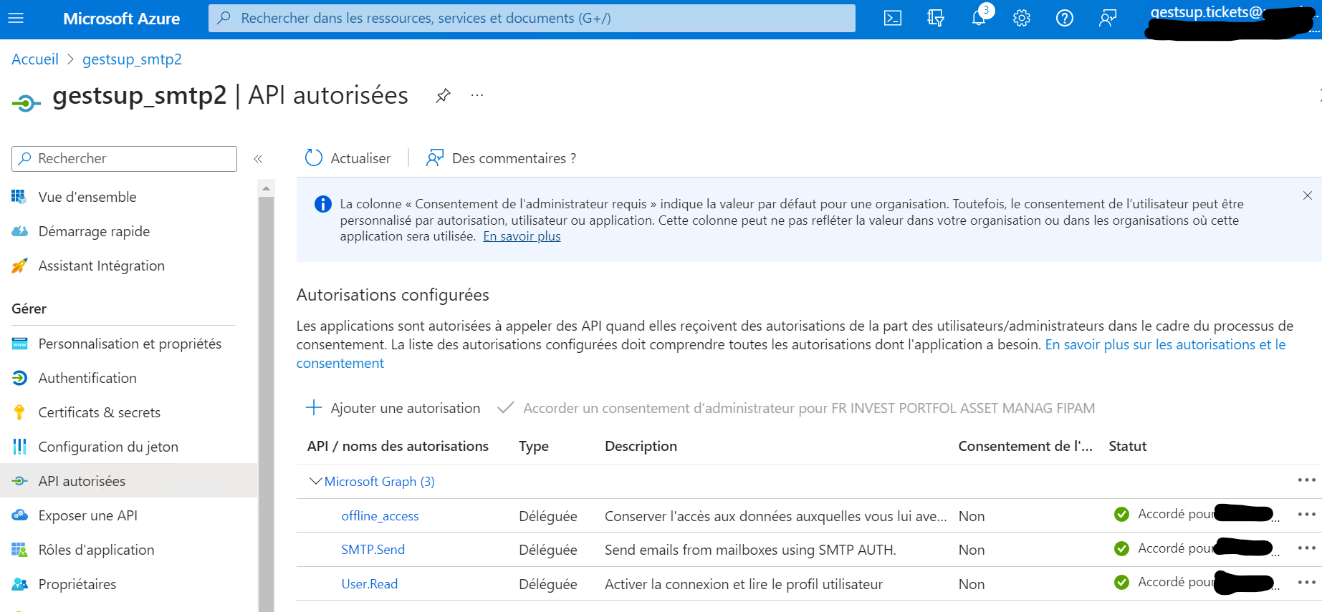Click the Actualiser button label

360,158
